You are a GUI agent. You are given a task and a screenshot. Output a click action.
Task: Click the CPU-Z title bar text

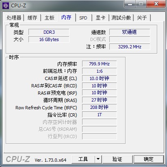point(18,6)
